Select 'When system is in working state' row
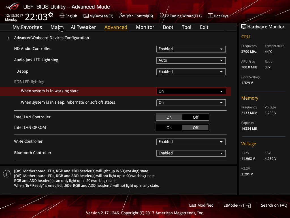Viewport: 290px width, 218px height. (x=116, y=91)
